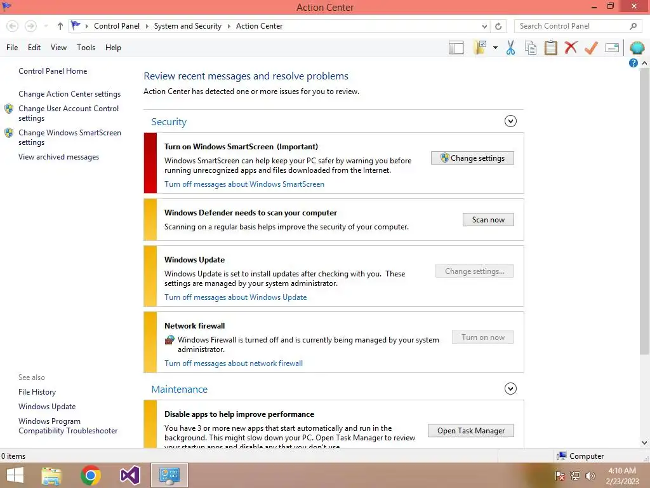The image size is (650, 488).
Task: Click the teal shell icon at toolbar end
Action: pos(637,48)
